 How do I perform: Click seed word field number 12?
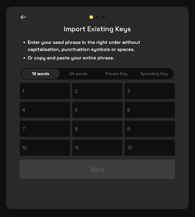[x=150, y=147]
